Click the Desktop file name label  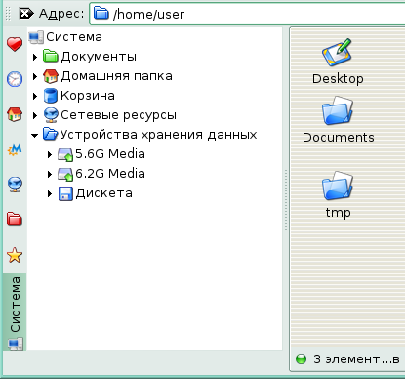pyautogui.click(x=338, y=79)
